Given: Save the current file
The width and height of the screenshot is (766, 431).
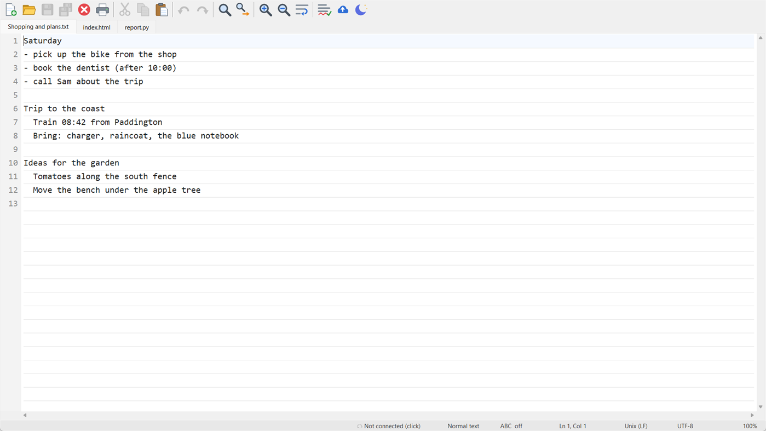Looking at the screenshot, I should click(48, 10).
